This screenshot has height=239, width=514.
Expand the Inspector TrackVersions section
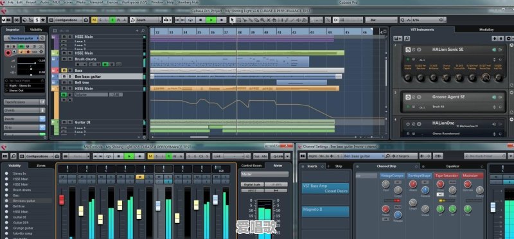coord(24,102)
